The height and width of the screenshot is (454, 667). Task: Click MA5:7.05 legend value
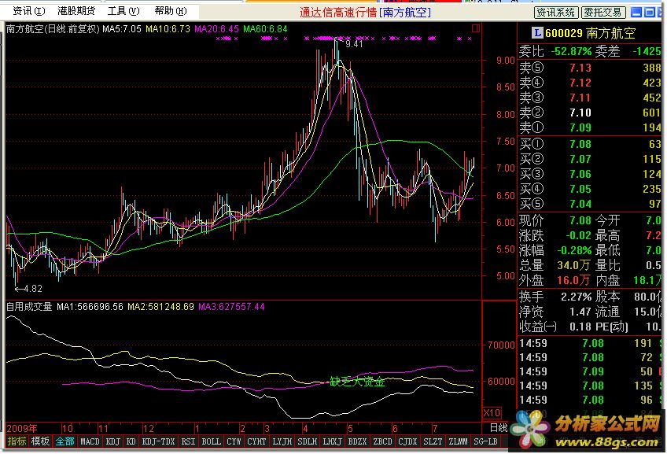(x=122, y=29)
